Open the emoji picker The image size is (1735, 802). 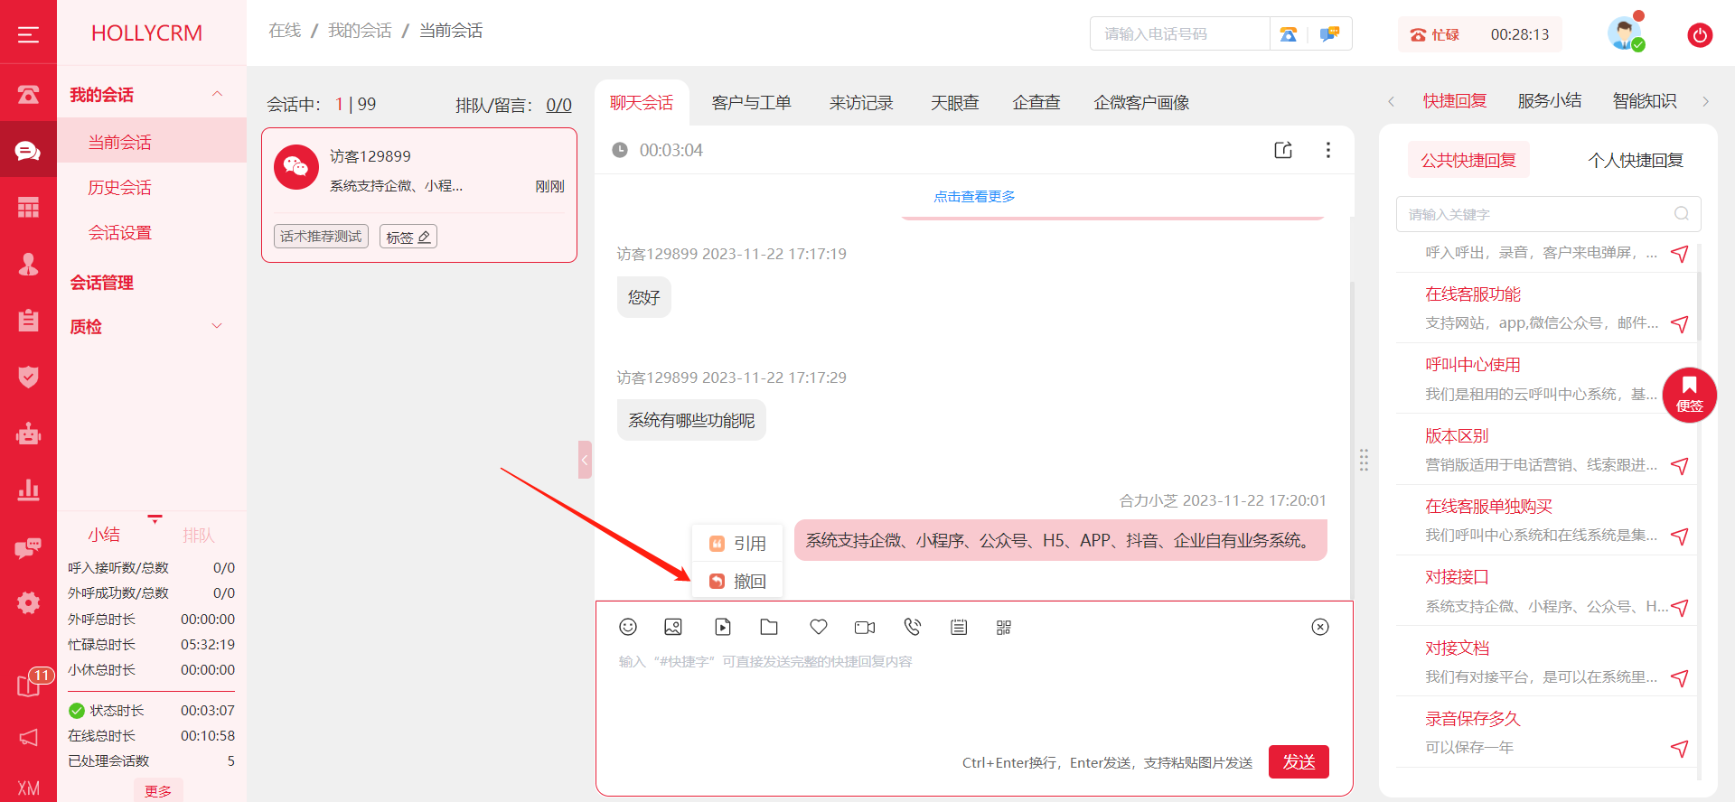coord(628,627)
